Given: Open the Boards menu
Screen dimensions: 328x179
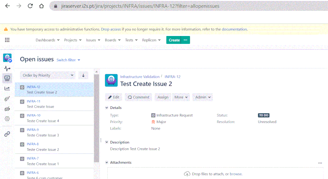Looking at the screenshot, I should (x=113, y=40).
